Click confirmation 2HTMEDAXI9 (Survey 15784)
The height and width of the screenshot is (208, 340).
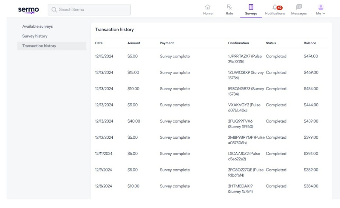pos(240,189)
